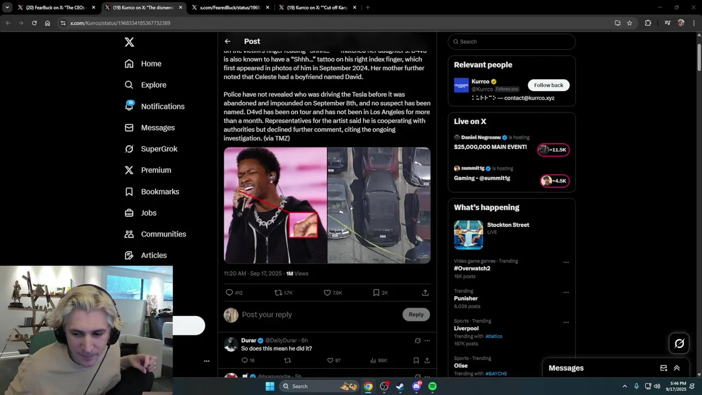Open more options on Durar's reply
702x395 pixels.
pos(427,341)
